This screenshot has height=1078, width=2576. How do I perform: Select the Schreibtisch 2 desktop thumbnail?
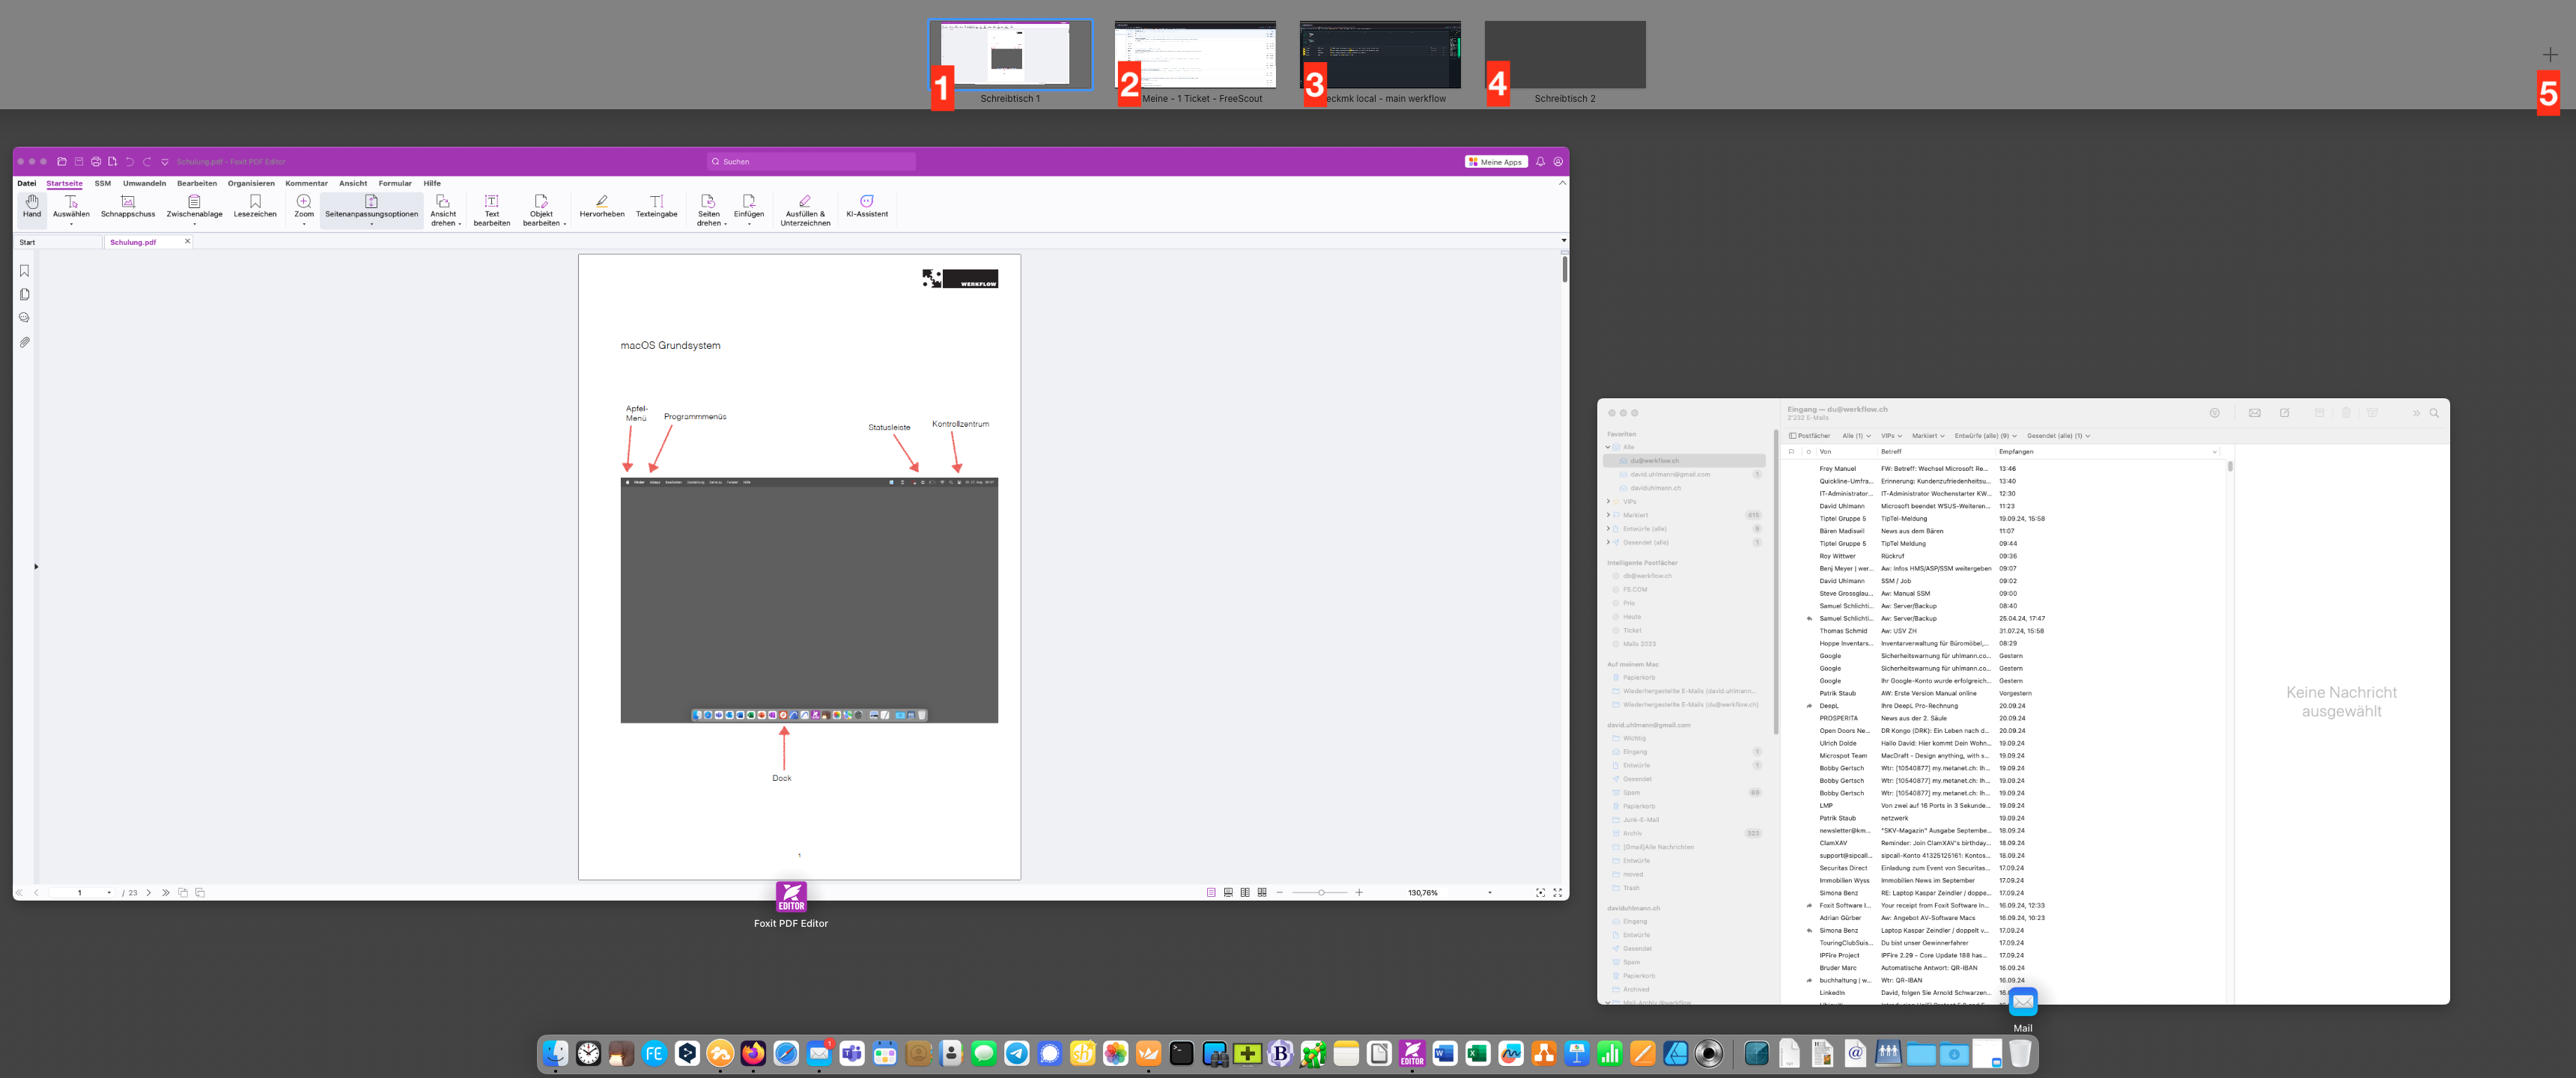tap(1564, 55)
